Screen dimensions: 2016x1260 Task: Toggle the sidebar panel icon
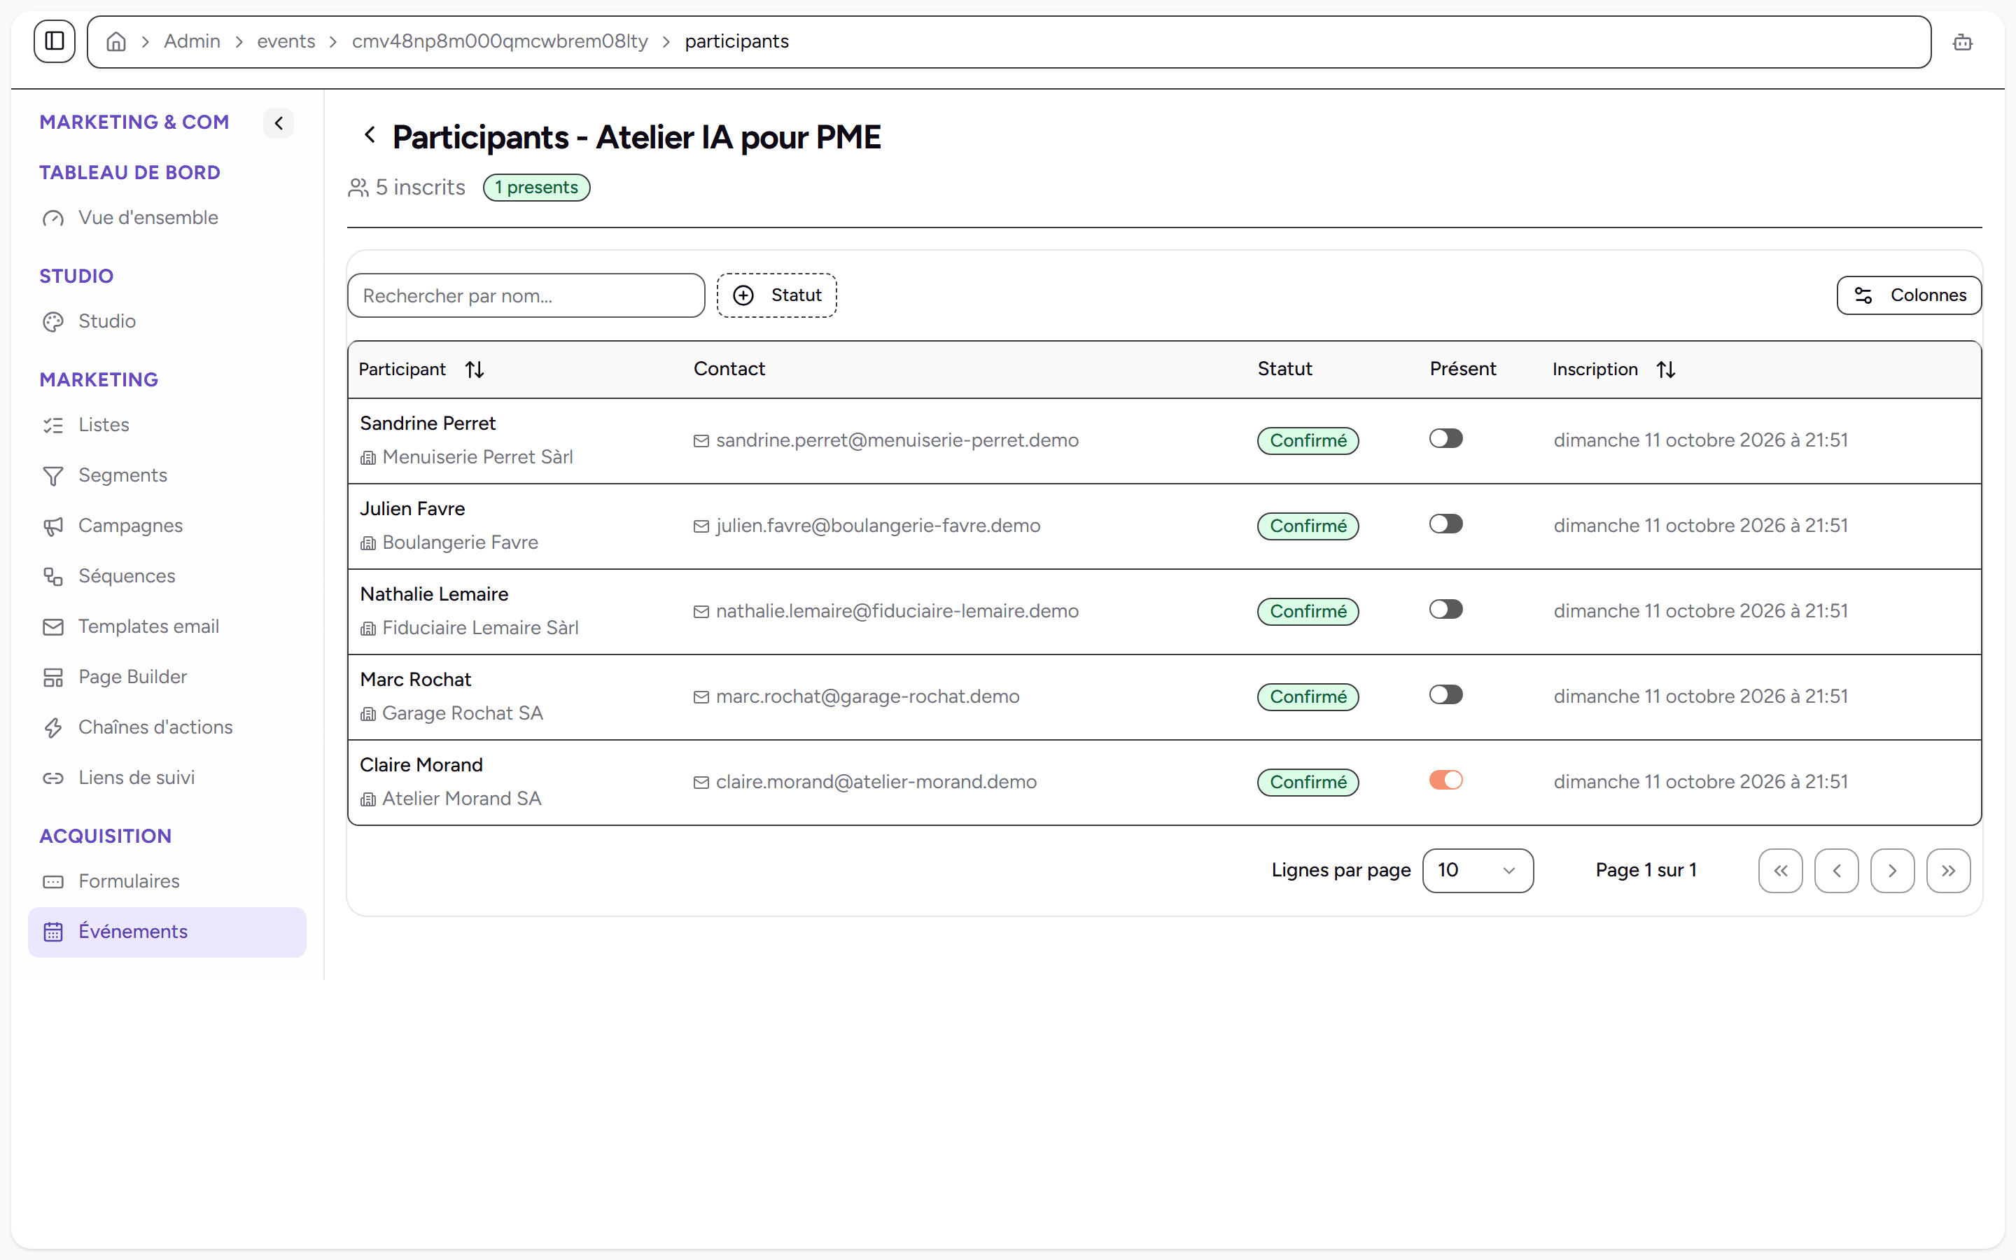coord(54,41)
